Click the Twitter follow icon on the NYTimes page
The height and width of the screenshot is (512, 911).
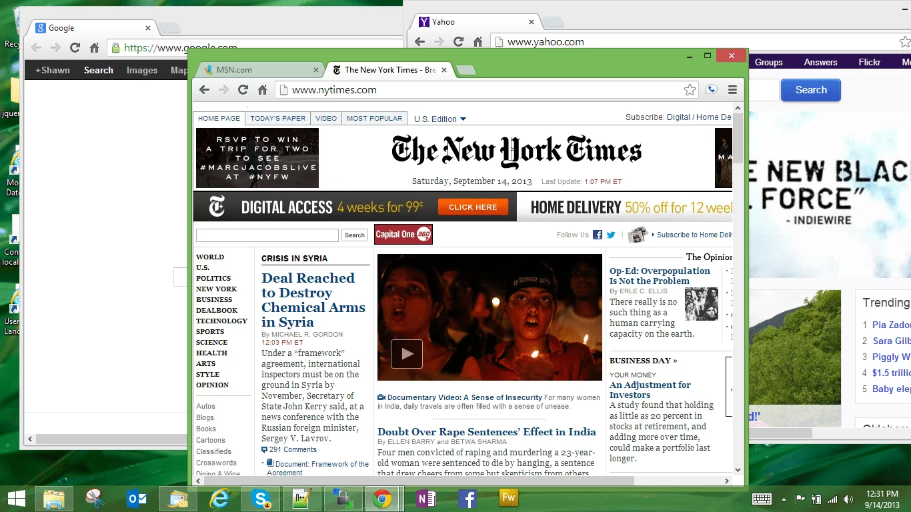tap(611, 235)
